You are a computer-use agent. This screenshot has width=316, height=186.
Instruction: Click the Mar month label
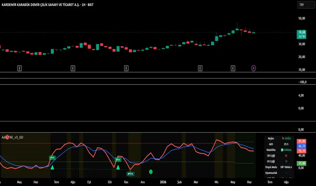point(196,182)
